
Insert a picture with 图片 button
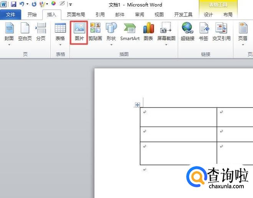(79, 32)
